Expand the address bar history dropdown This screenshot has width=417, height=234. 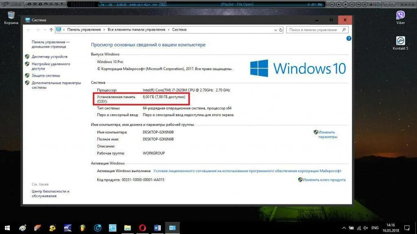276,30
